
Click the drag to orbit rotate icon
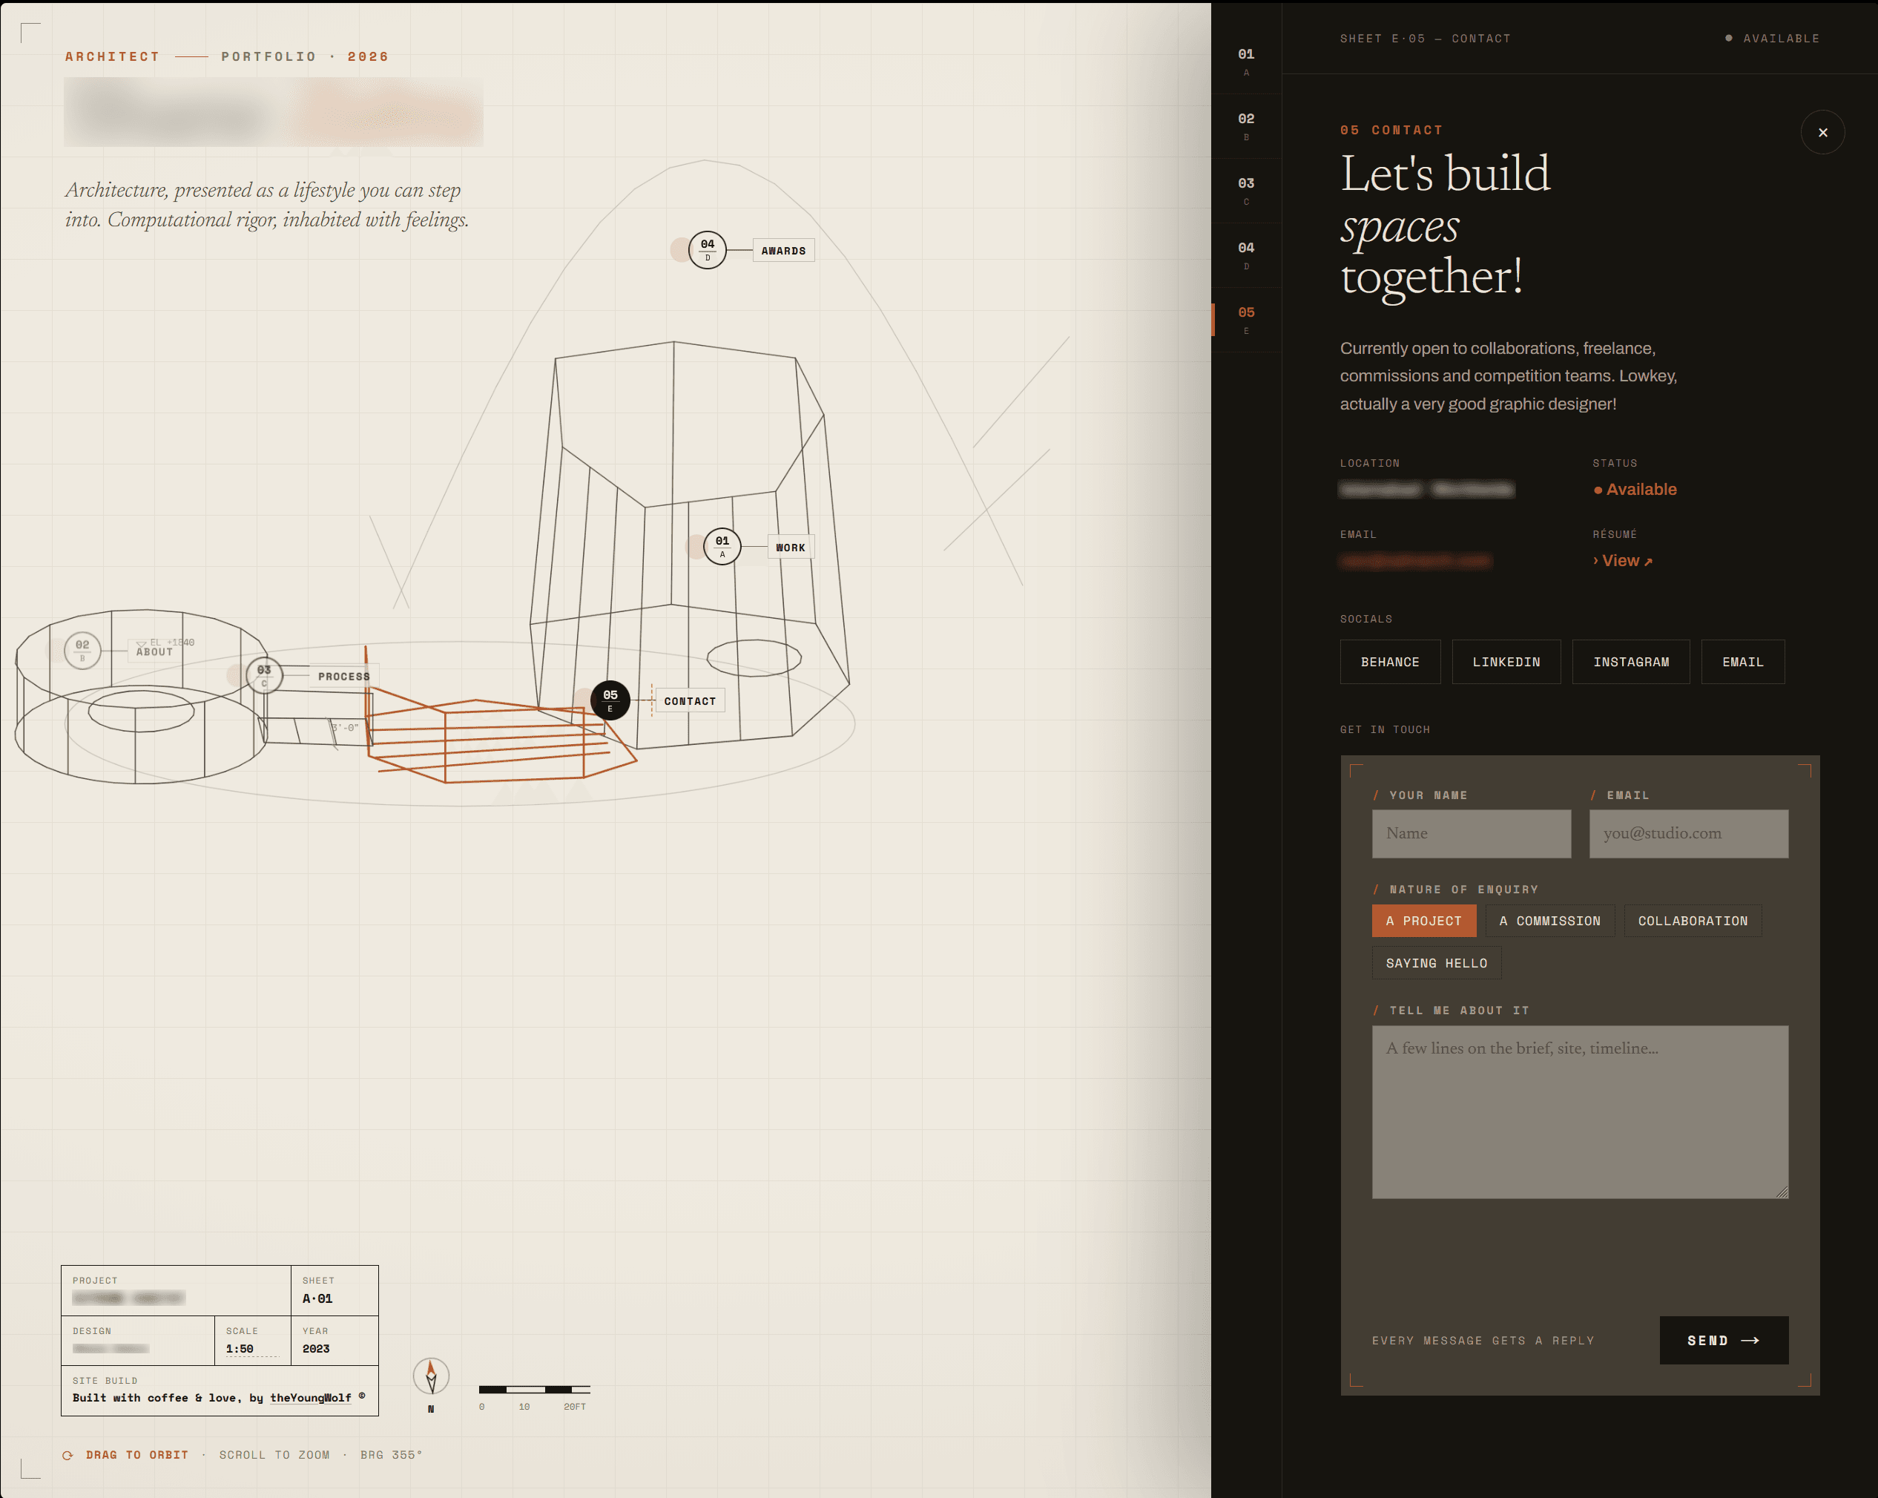tap(68, 1454)
